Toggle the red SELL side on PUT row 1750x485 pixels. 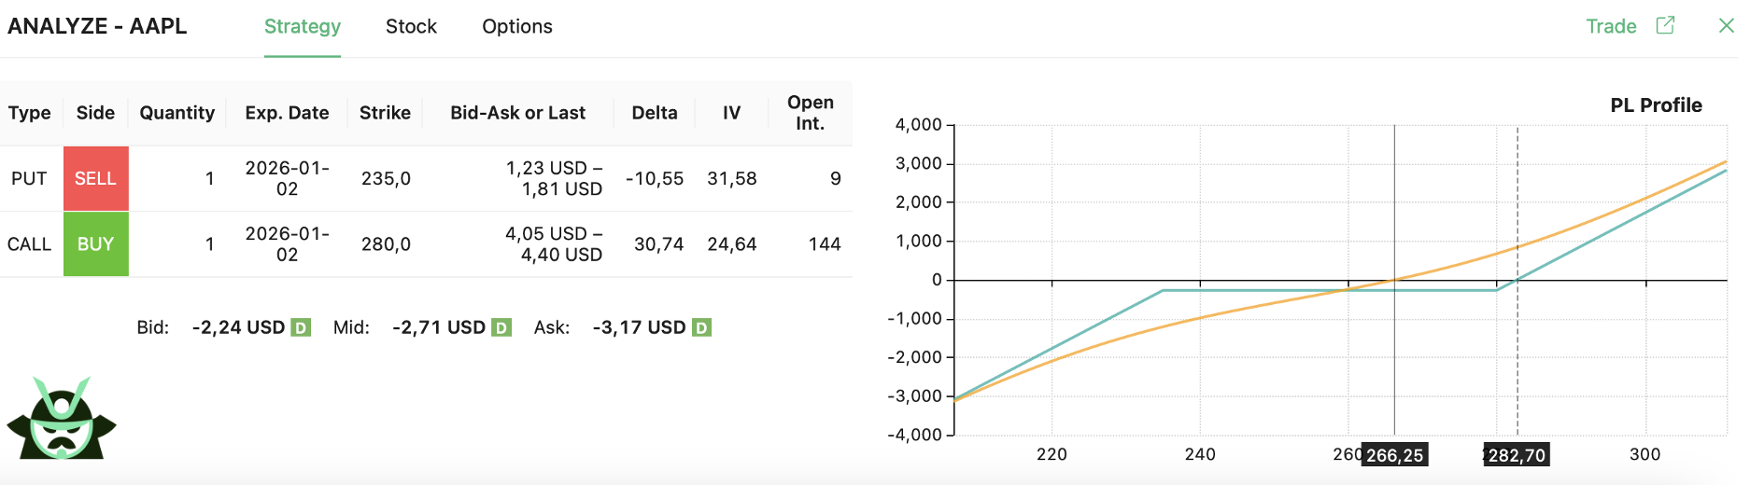point(95,178)
